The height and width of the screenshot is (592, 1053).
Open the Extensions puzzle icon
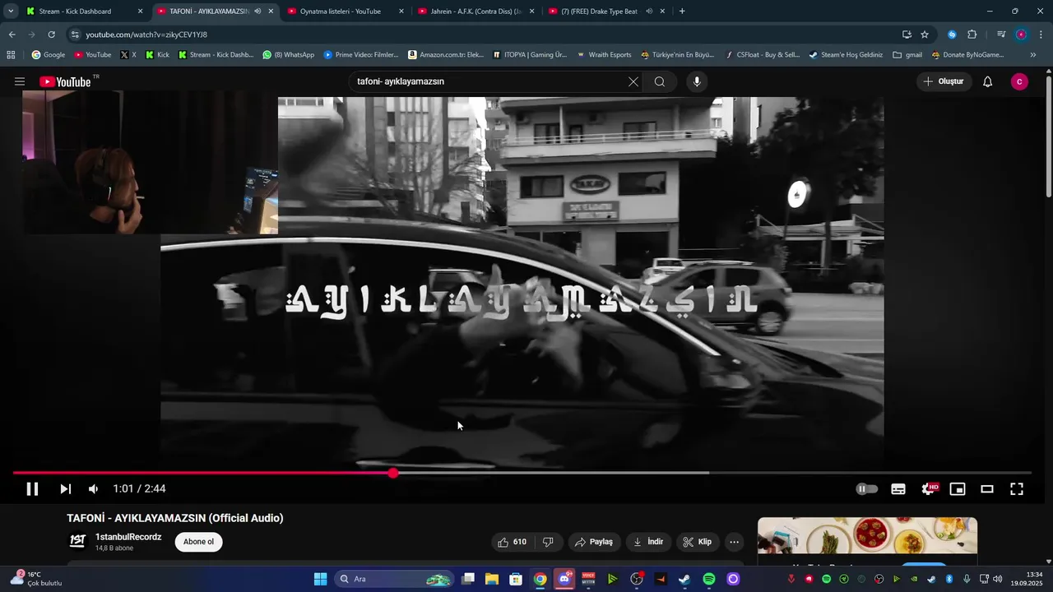coord(972,35)
